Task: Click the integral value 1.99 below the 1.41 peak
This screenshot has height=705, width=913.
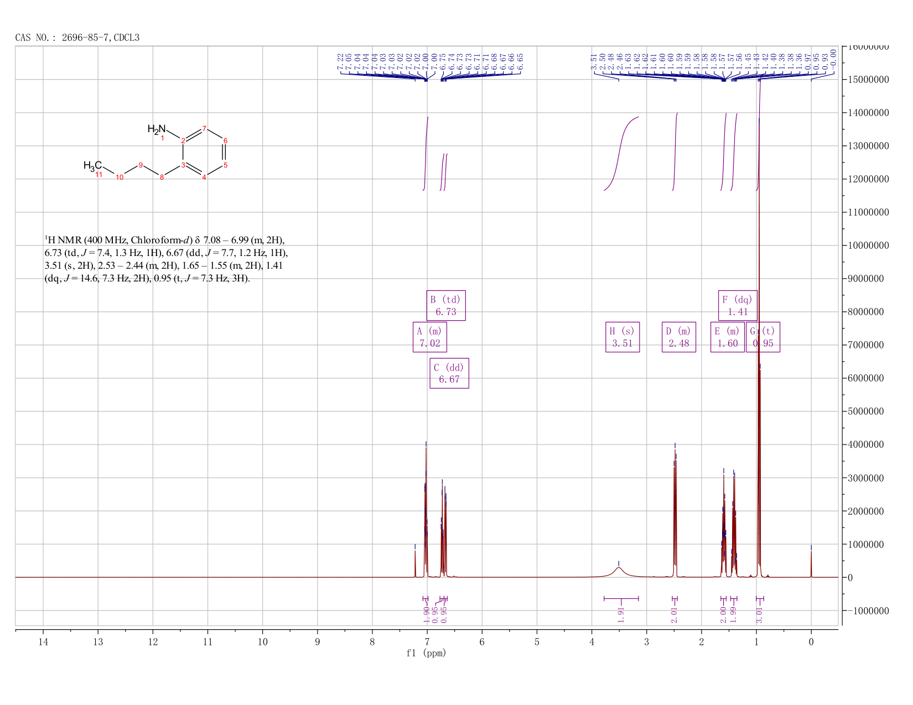Action: pos(733,615)
